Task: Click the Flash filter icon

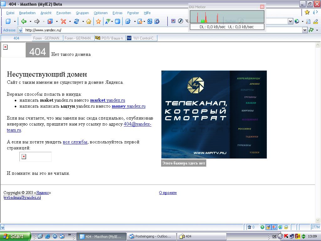Action: click(180, 21)
